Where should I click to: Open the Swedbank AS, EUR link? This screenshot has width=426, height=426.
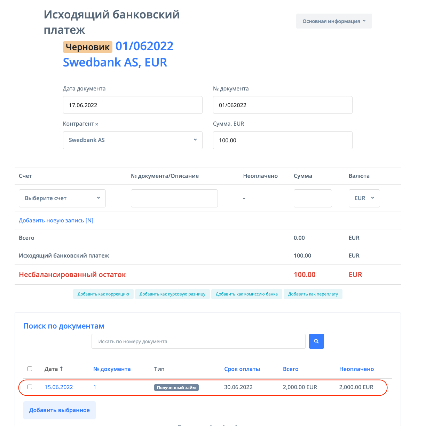(115, 63)
